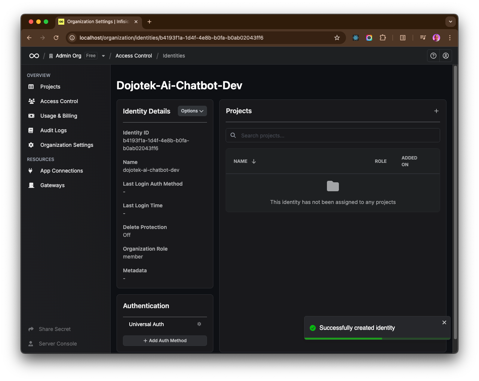Click the Universal Auth gear icon
The height and width of the screenshot is (381, 479).
[199, 324]
